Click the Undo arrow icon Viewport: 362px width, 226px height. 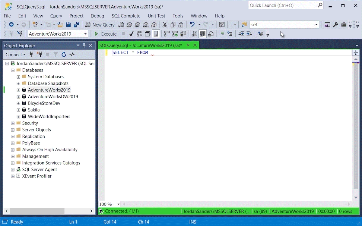[192, 25]
